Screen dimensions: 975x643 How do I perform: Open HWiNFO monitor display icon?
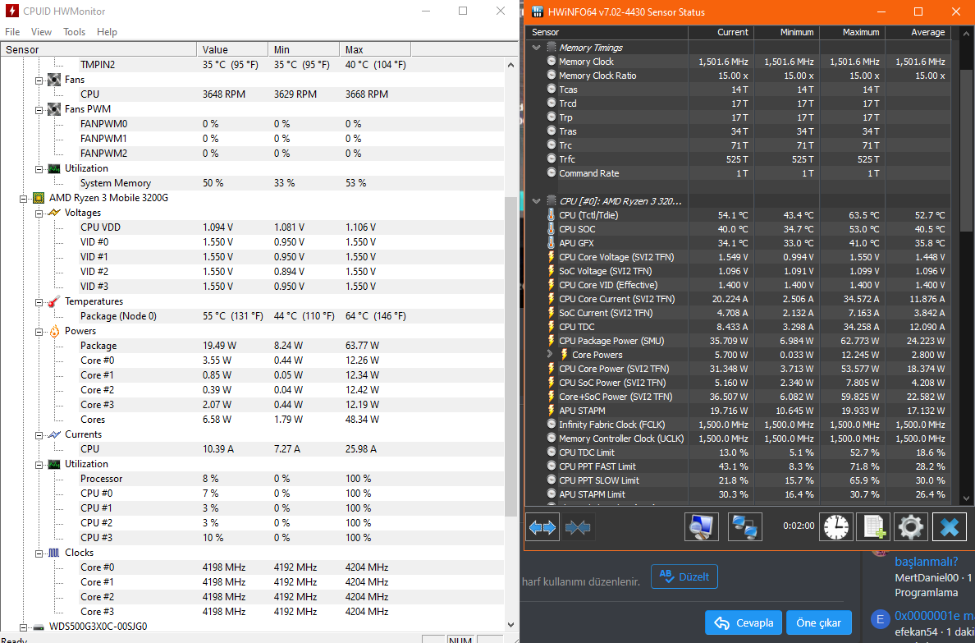pyautogui.click(x=702, y=527)
